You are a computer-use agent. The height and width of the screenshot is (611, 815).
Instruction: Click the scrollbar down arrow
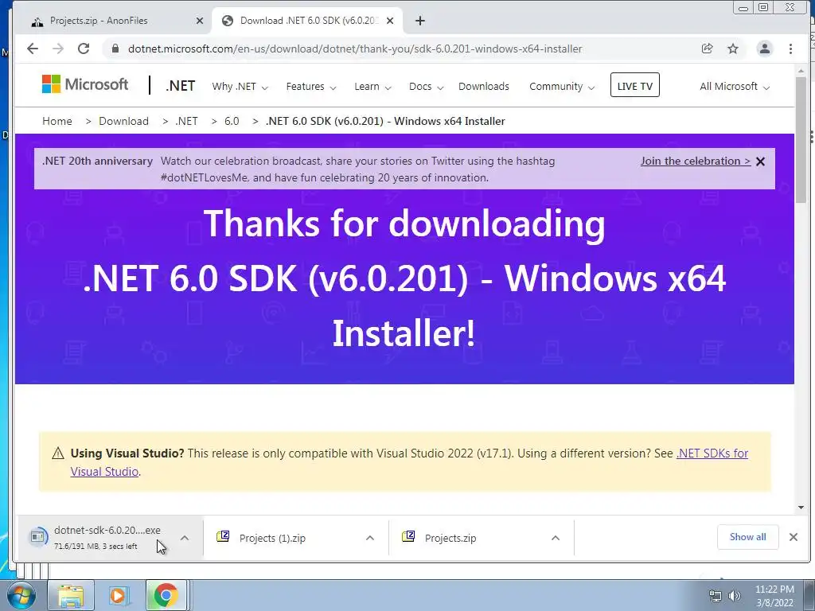pyautogui.click(x=801, y=507)
